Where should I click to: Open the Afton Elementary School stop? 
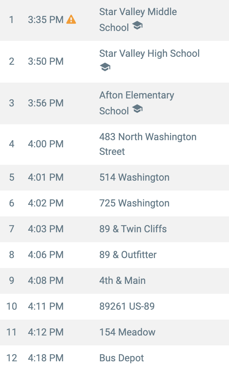tap(137, 103)
